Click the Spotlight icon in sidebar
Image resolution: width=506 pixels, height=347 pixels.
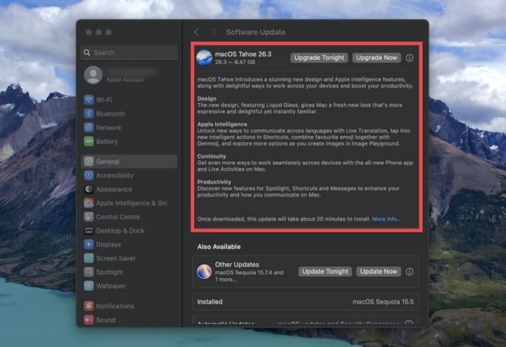click(89, 272)
